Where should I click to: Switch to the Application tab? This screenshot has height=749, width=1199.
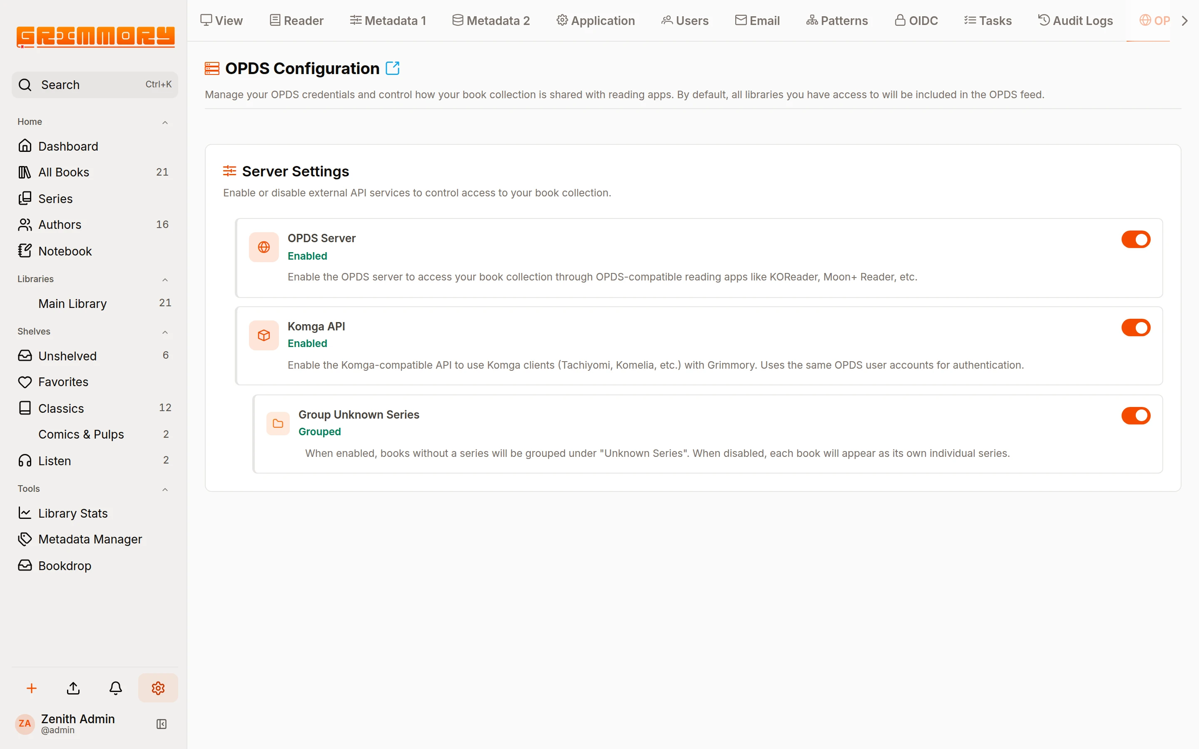coord(595,20)
